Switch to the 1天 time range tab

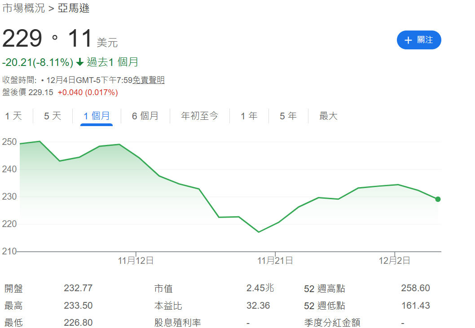click(x=14, y=116)
